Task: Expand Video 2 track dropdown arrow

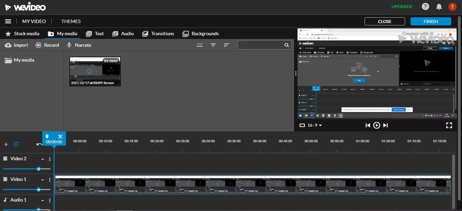Action: point(43,159)
